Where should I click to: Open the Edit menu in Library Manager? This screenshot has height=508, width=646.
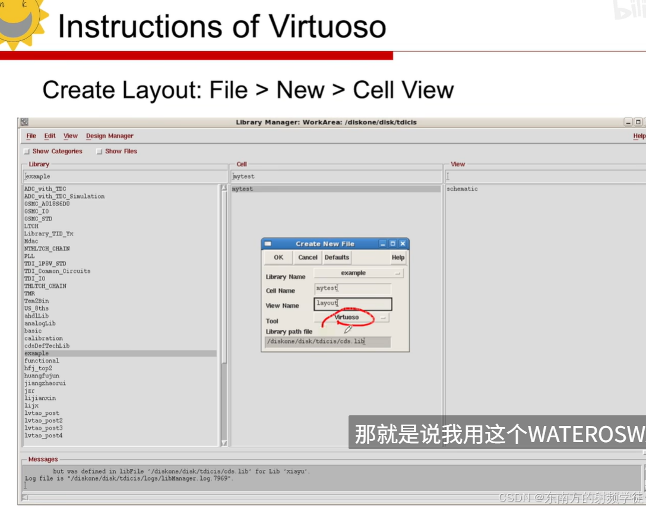click(x=50, y=135)
